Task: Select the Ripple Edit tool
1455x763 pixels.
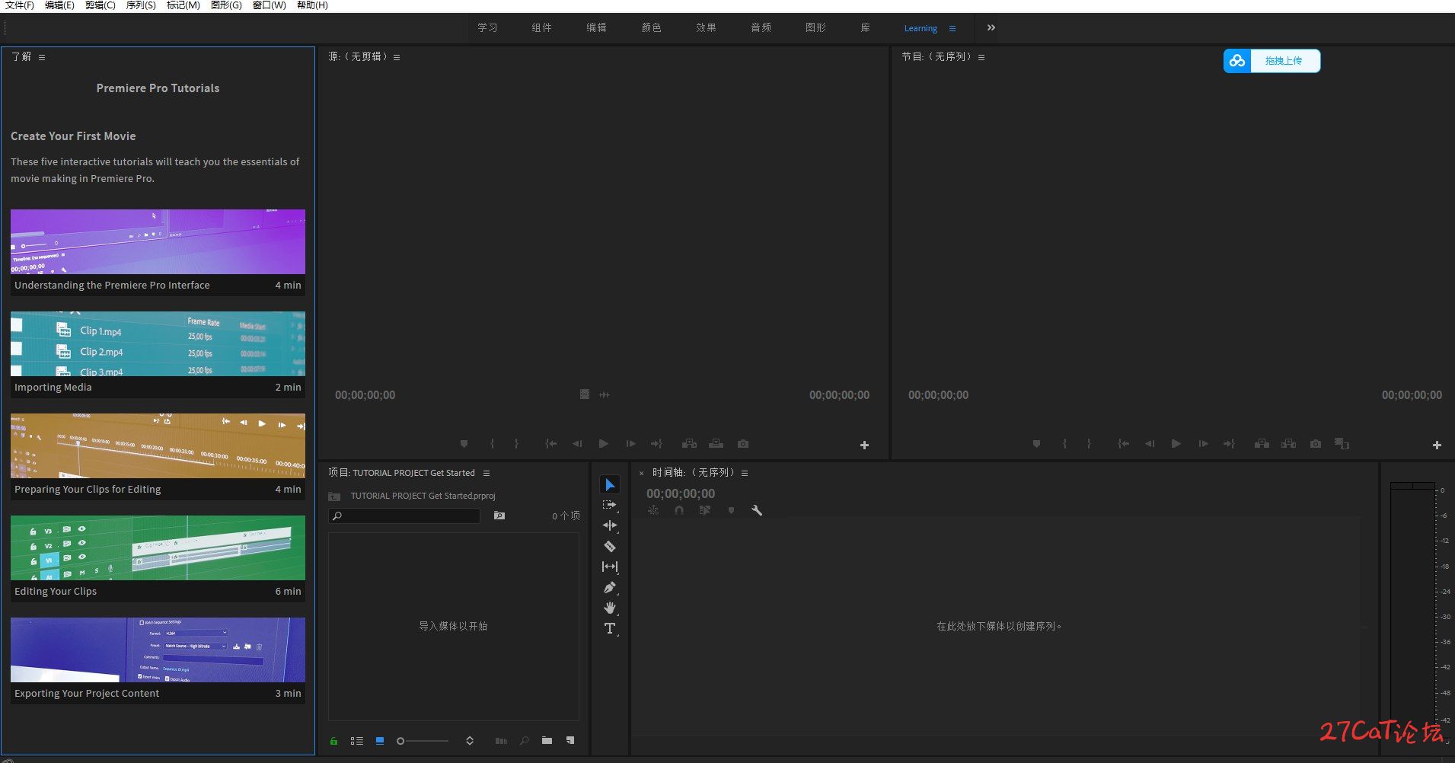Action: click(x=610, y=525)
